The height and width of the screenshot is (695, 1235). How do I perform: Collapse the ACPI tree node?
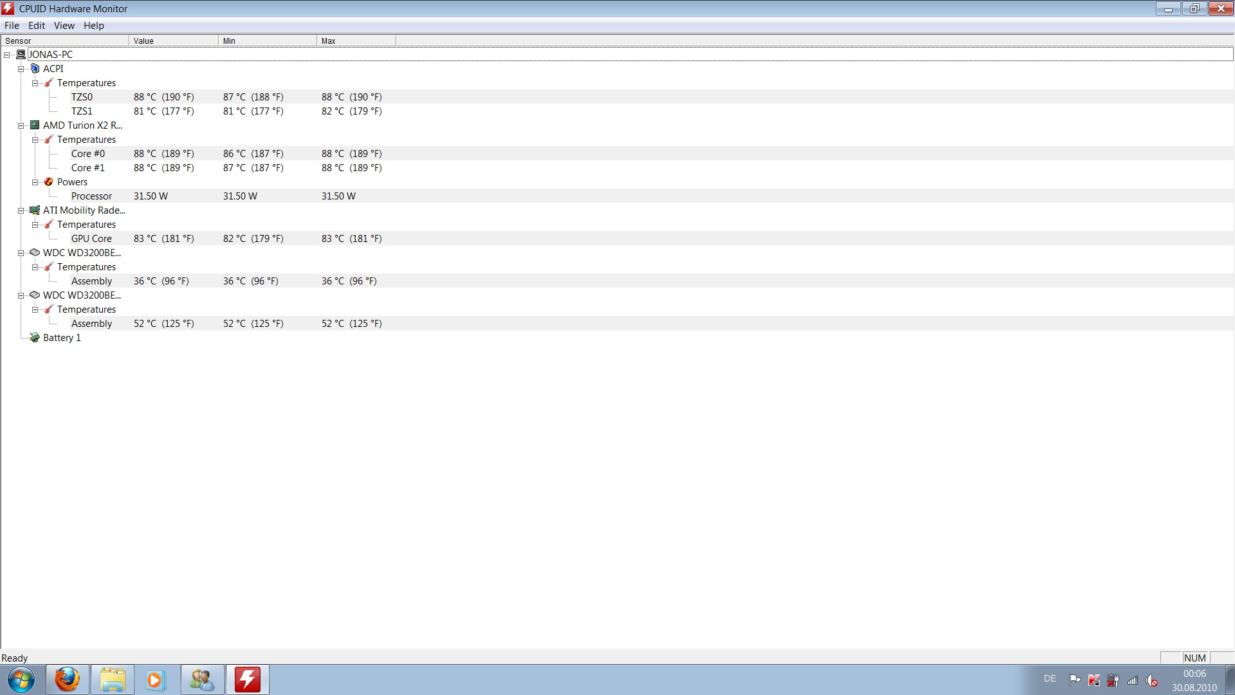(21, 69)
